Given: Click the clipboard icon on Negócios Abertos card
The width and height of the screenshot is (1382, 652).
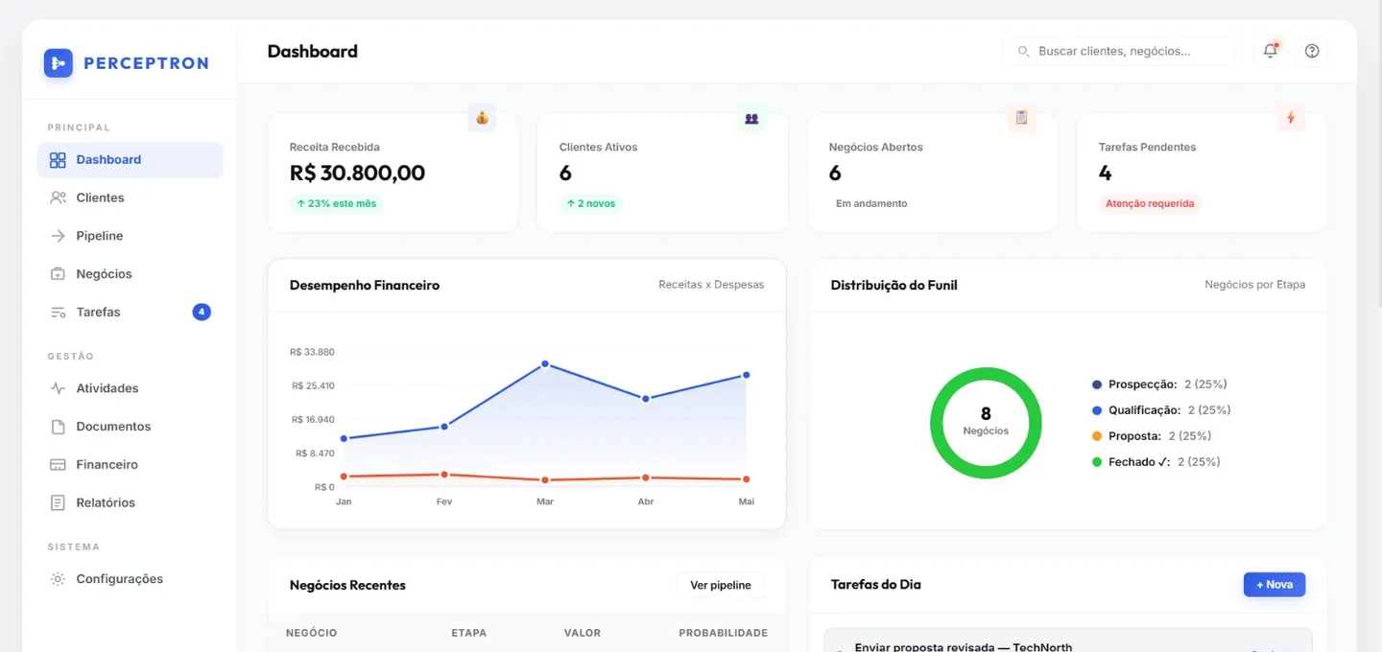Looking at the screenshot, I should tap(1021, 118).
